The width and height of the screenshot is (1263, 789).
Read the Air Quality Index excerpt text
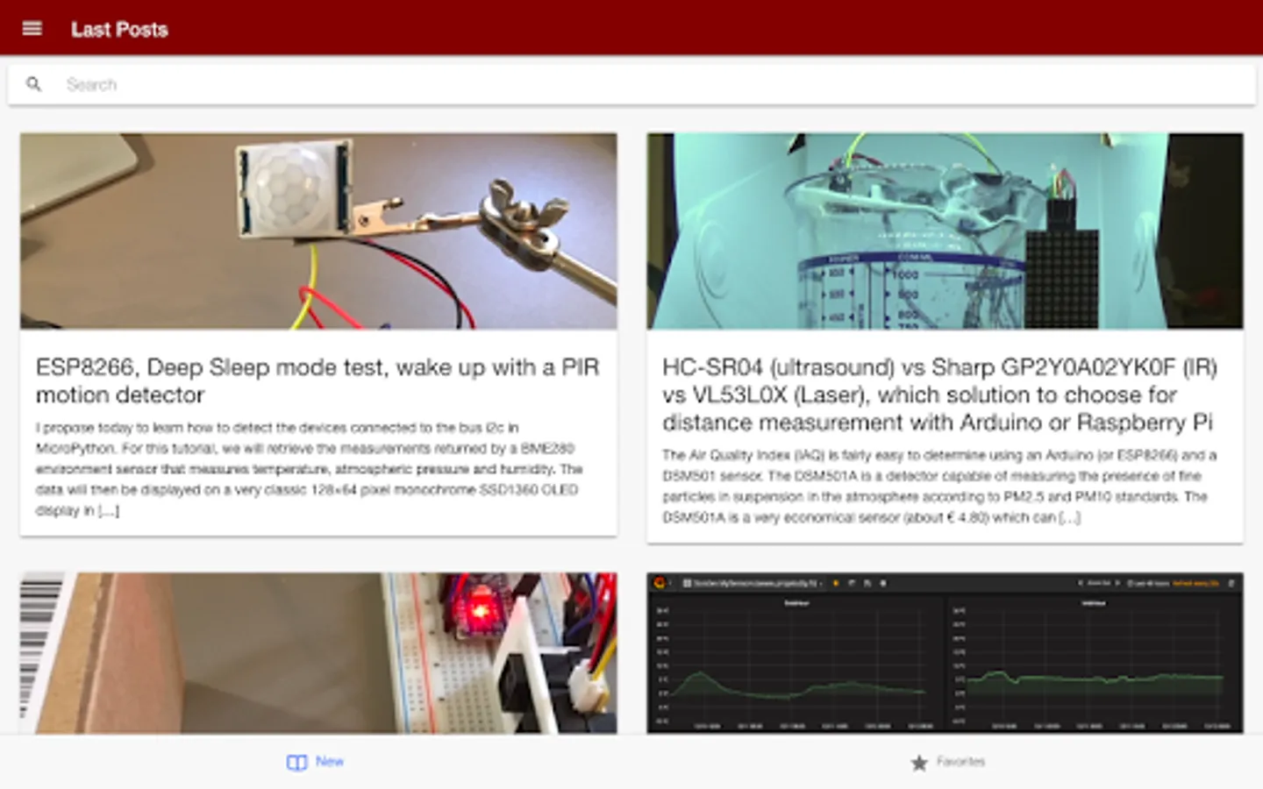tap(939, 487)
